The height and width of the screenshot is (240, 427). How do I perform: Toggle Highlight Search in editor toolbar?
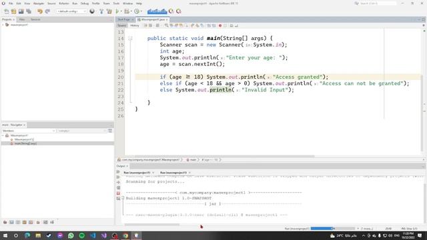click(181, 25)
